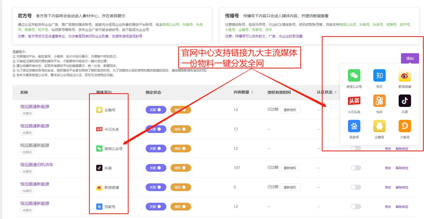The image size is (424, 219).
Task: Click the 抖音 platform icon in table
Action: tap(99, 168)
